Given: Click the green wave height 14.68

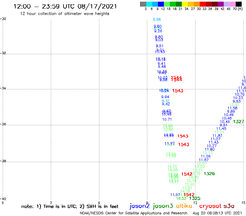Looking at the screenshot, I should coord(173,170).
